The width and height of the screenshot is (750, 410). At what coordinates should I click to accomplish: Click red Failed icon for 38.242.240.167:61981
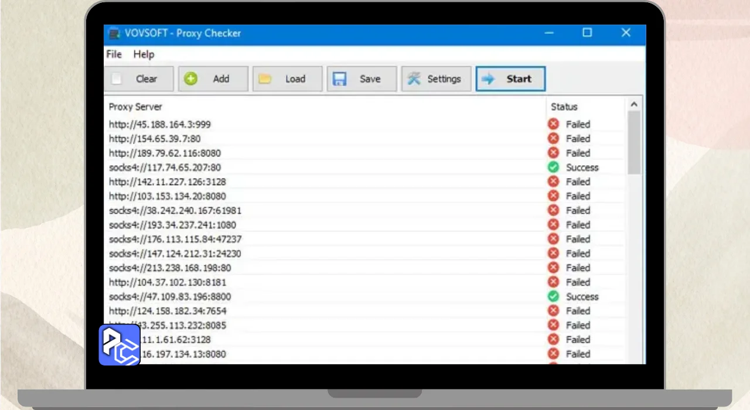click(553, 210)
